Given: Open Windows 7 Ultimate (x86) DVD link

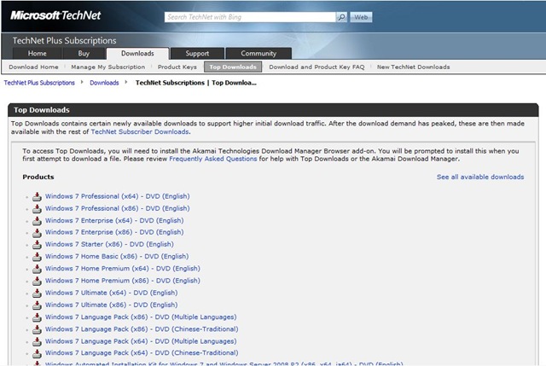Looking at the screenshot, I should point(117,305).
